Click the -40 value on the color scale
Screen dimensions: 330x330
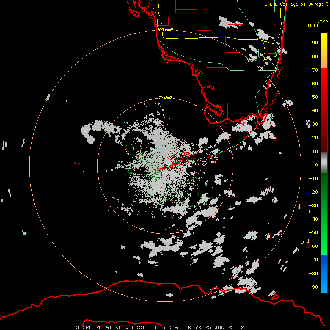[x=313, y=219]
